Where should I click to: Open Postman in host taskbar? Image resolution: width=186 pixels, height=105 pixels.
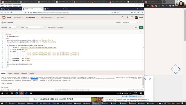click(132, 104)
